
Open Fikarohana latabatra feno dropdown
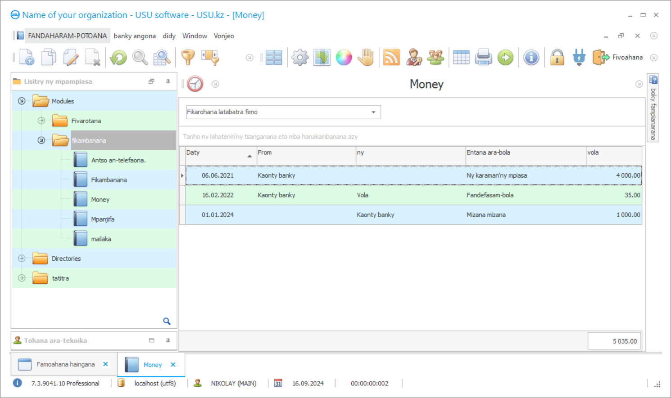[x=373, y=112]
